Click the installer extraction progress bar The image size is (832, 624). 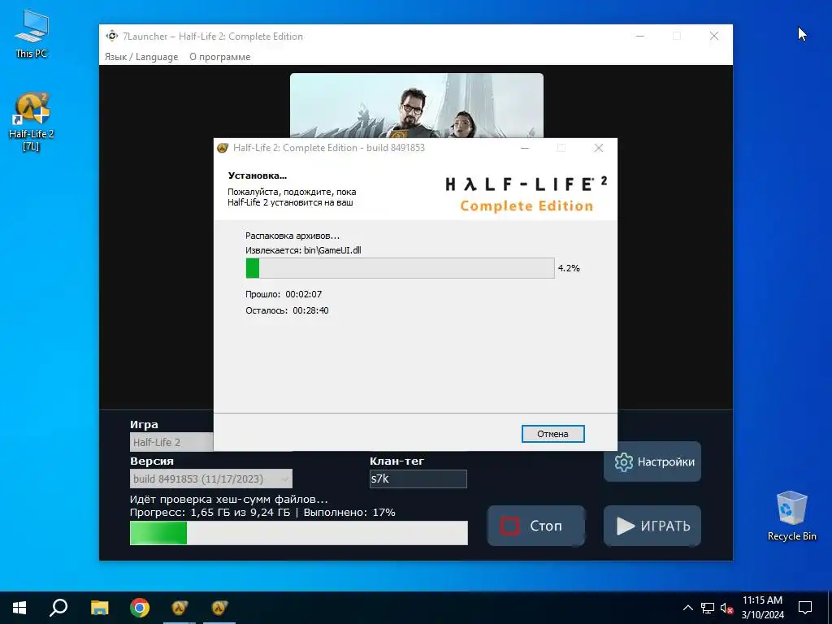pyautogui.click(x=400, y=268)
